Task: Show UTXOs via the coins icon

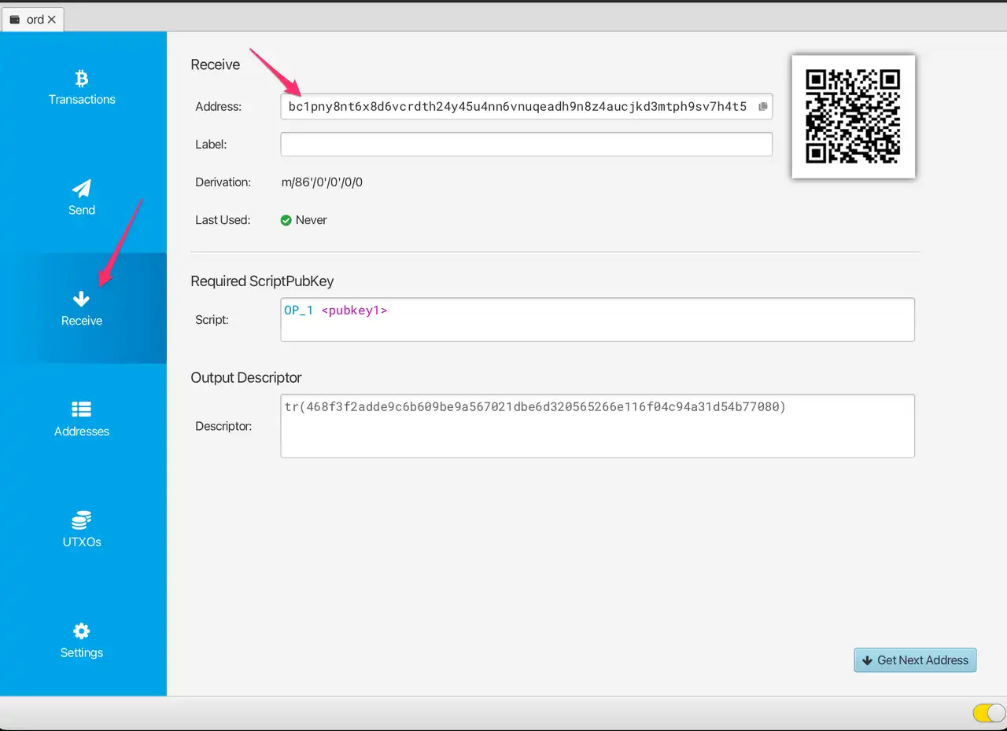Action: pyautogui.click(x=82, y=520)
